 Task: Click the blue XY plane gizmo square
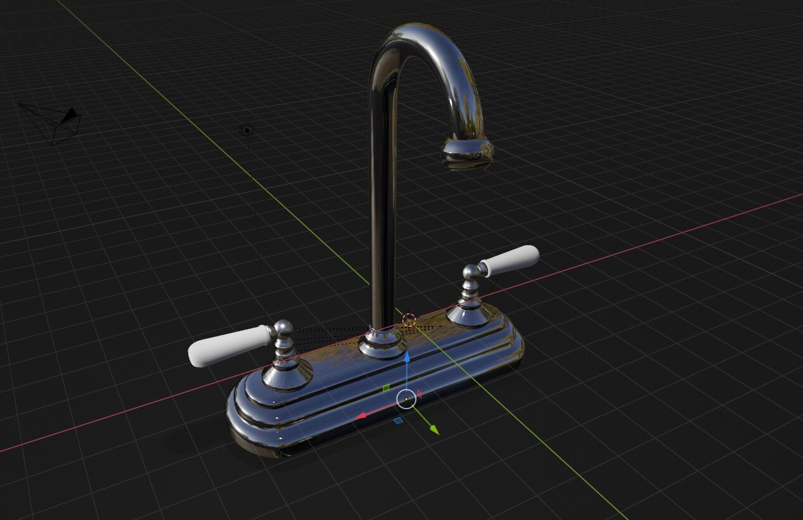(x=397, y=421)
